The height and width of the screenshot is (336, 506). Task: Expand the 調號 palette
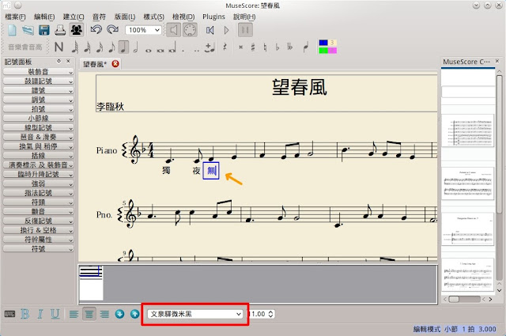pos(39,100)
